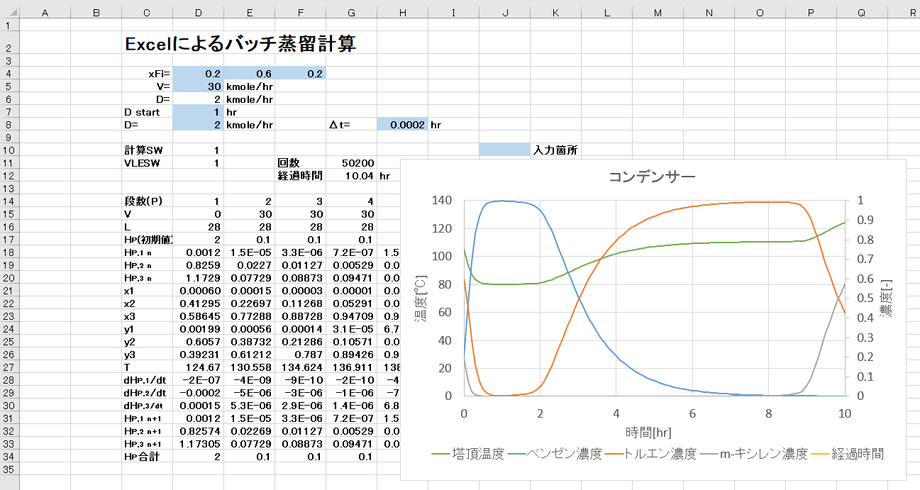
Task: Click the Δt input cell showing 0.0002
Action: [x=402, y=124]
